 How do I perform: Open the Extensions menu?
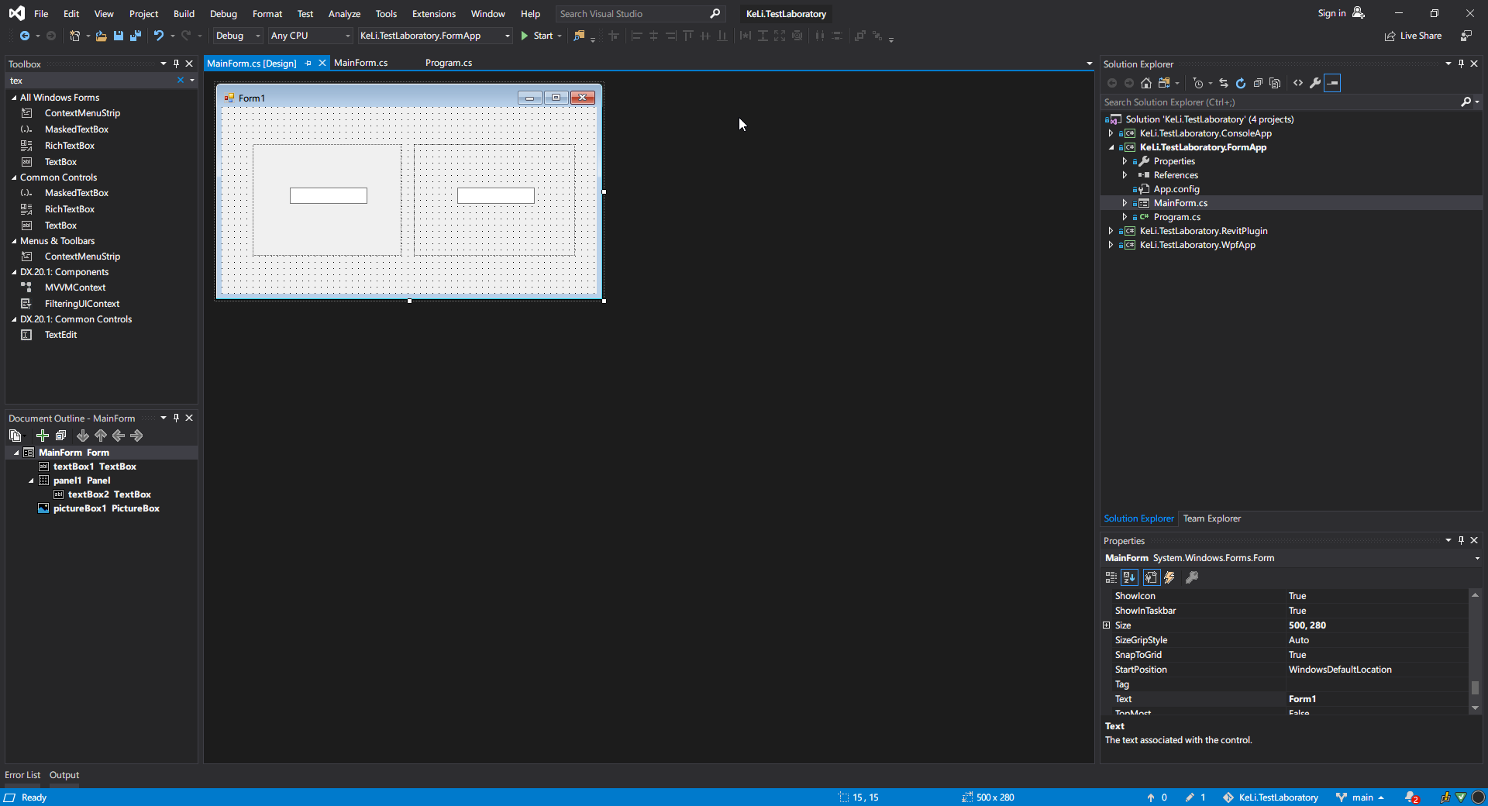click(433, 13)
